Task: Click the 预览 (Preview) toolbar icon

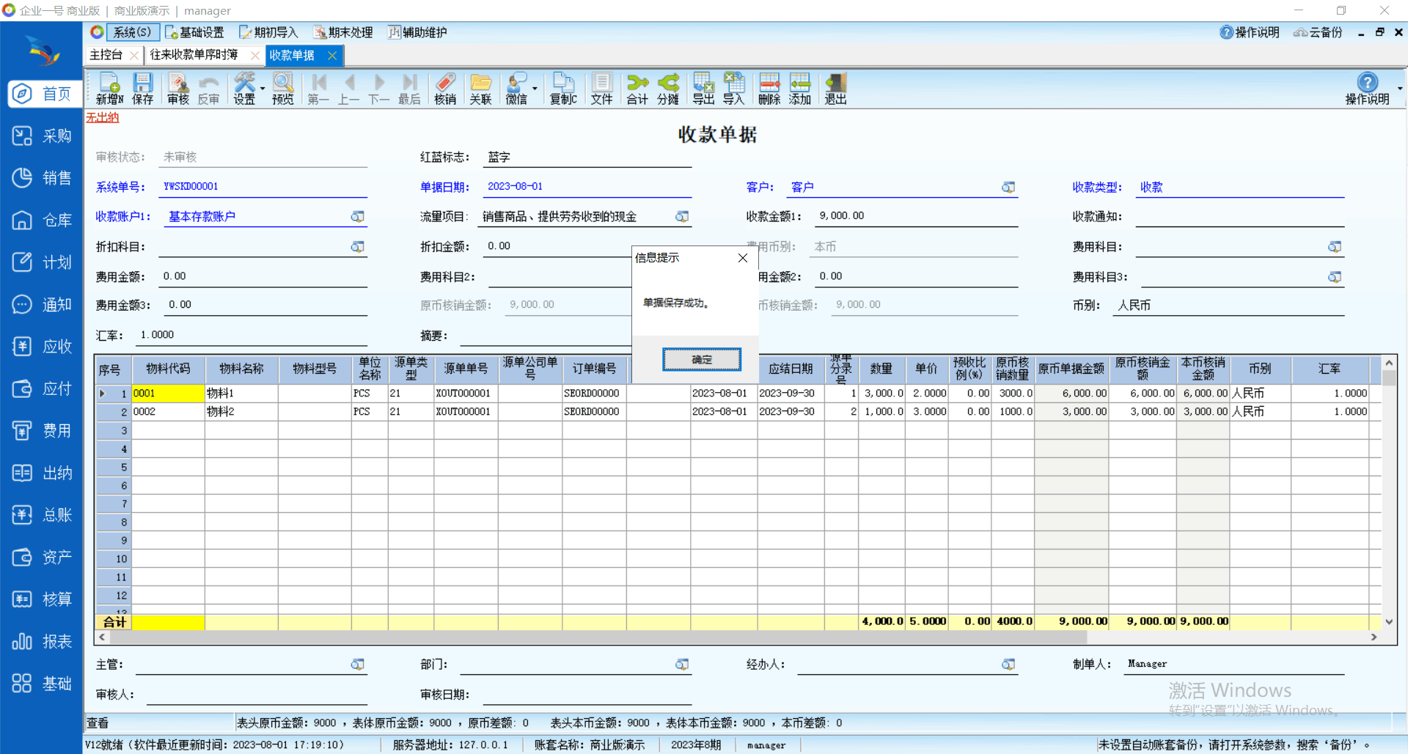Action: coord(282,89)
